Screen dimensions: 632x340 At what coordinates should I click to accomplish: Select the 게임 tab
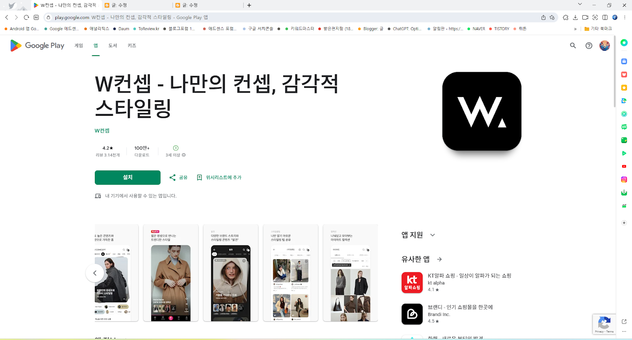tap(79, 46)
